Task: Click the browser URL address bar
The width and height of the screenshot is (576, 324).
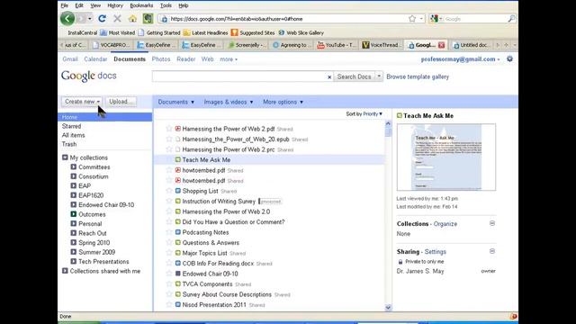Action: [x=286, y=19]
